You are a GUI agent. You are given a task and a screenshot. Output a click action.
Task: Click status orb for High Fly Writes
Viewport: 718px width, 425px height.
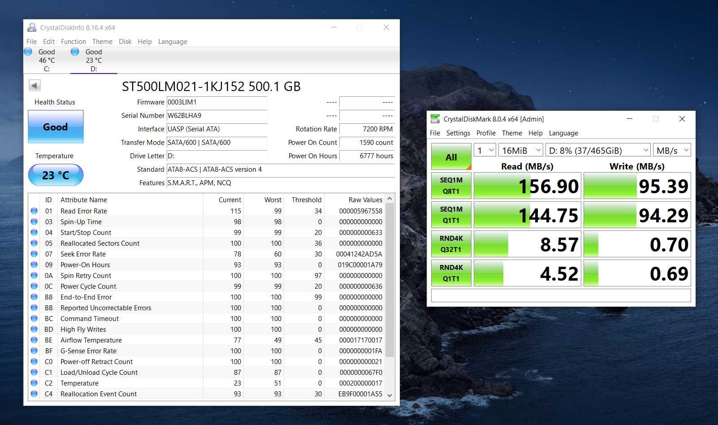(x=34, y=329)
